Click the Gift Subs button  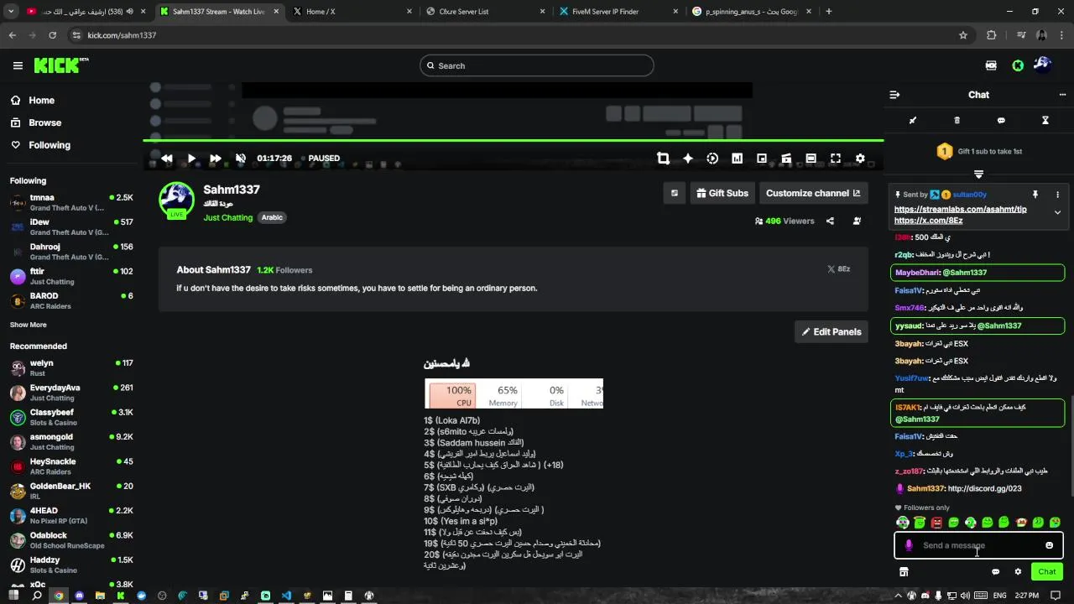(722, 193)
